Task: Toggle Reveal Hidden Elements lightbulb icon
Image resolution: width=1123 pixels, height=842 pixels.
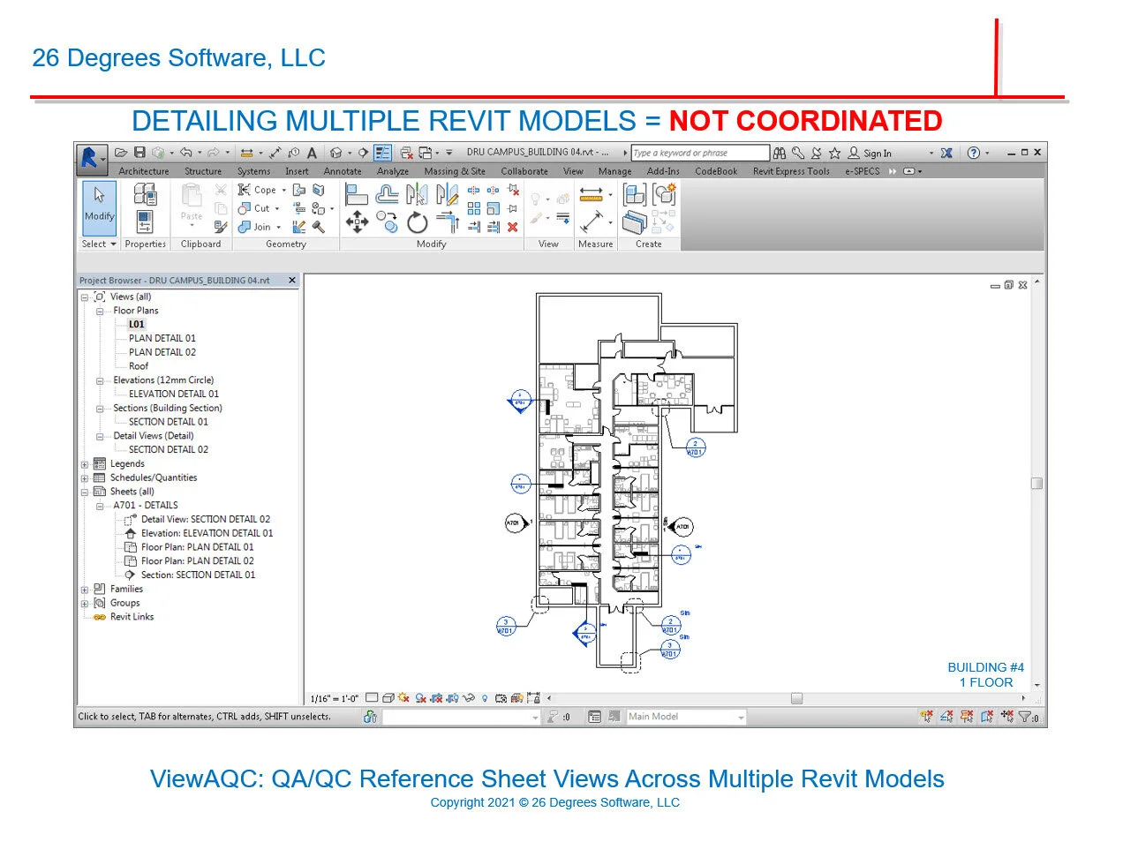Action: click(x=485, y=699)
